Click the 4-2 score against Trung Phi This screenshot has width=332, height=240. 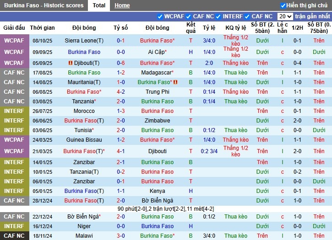coord(121,92)
